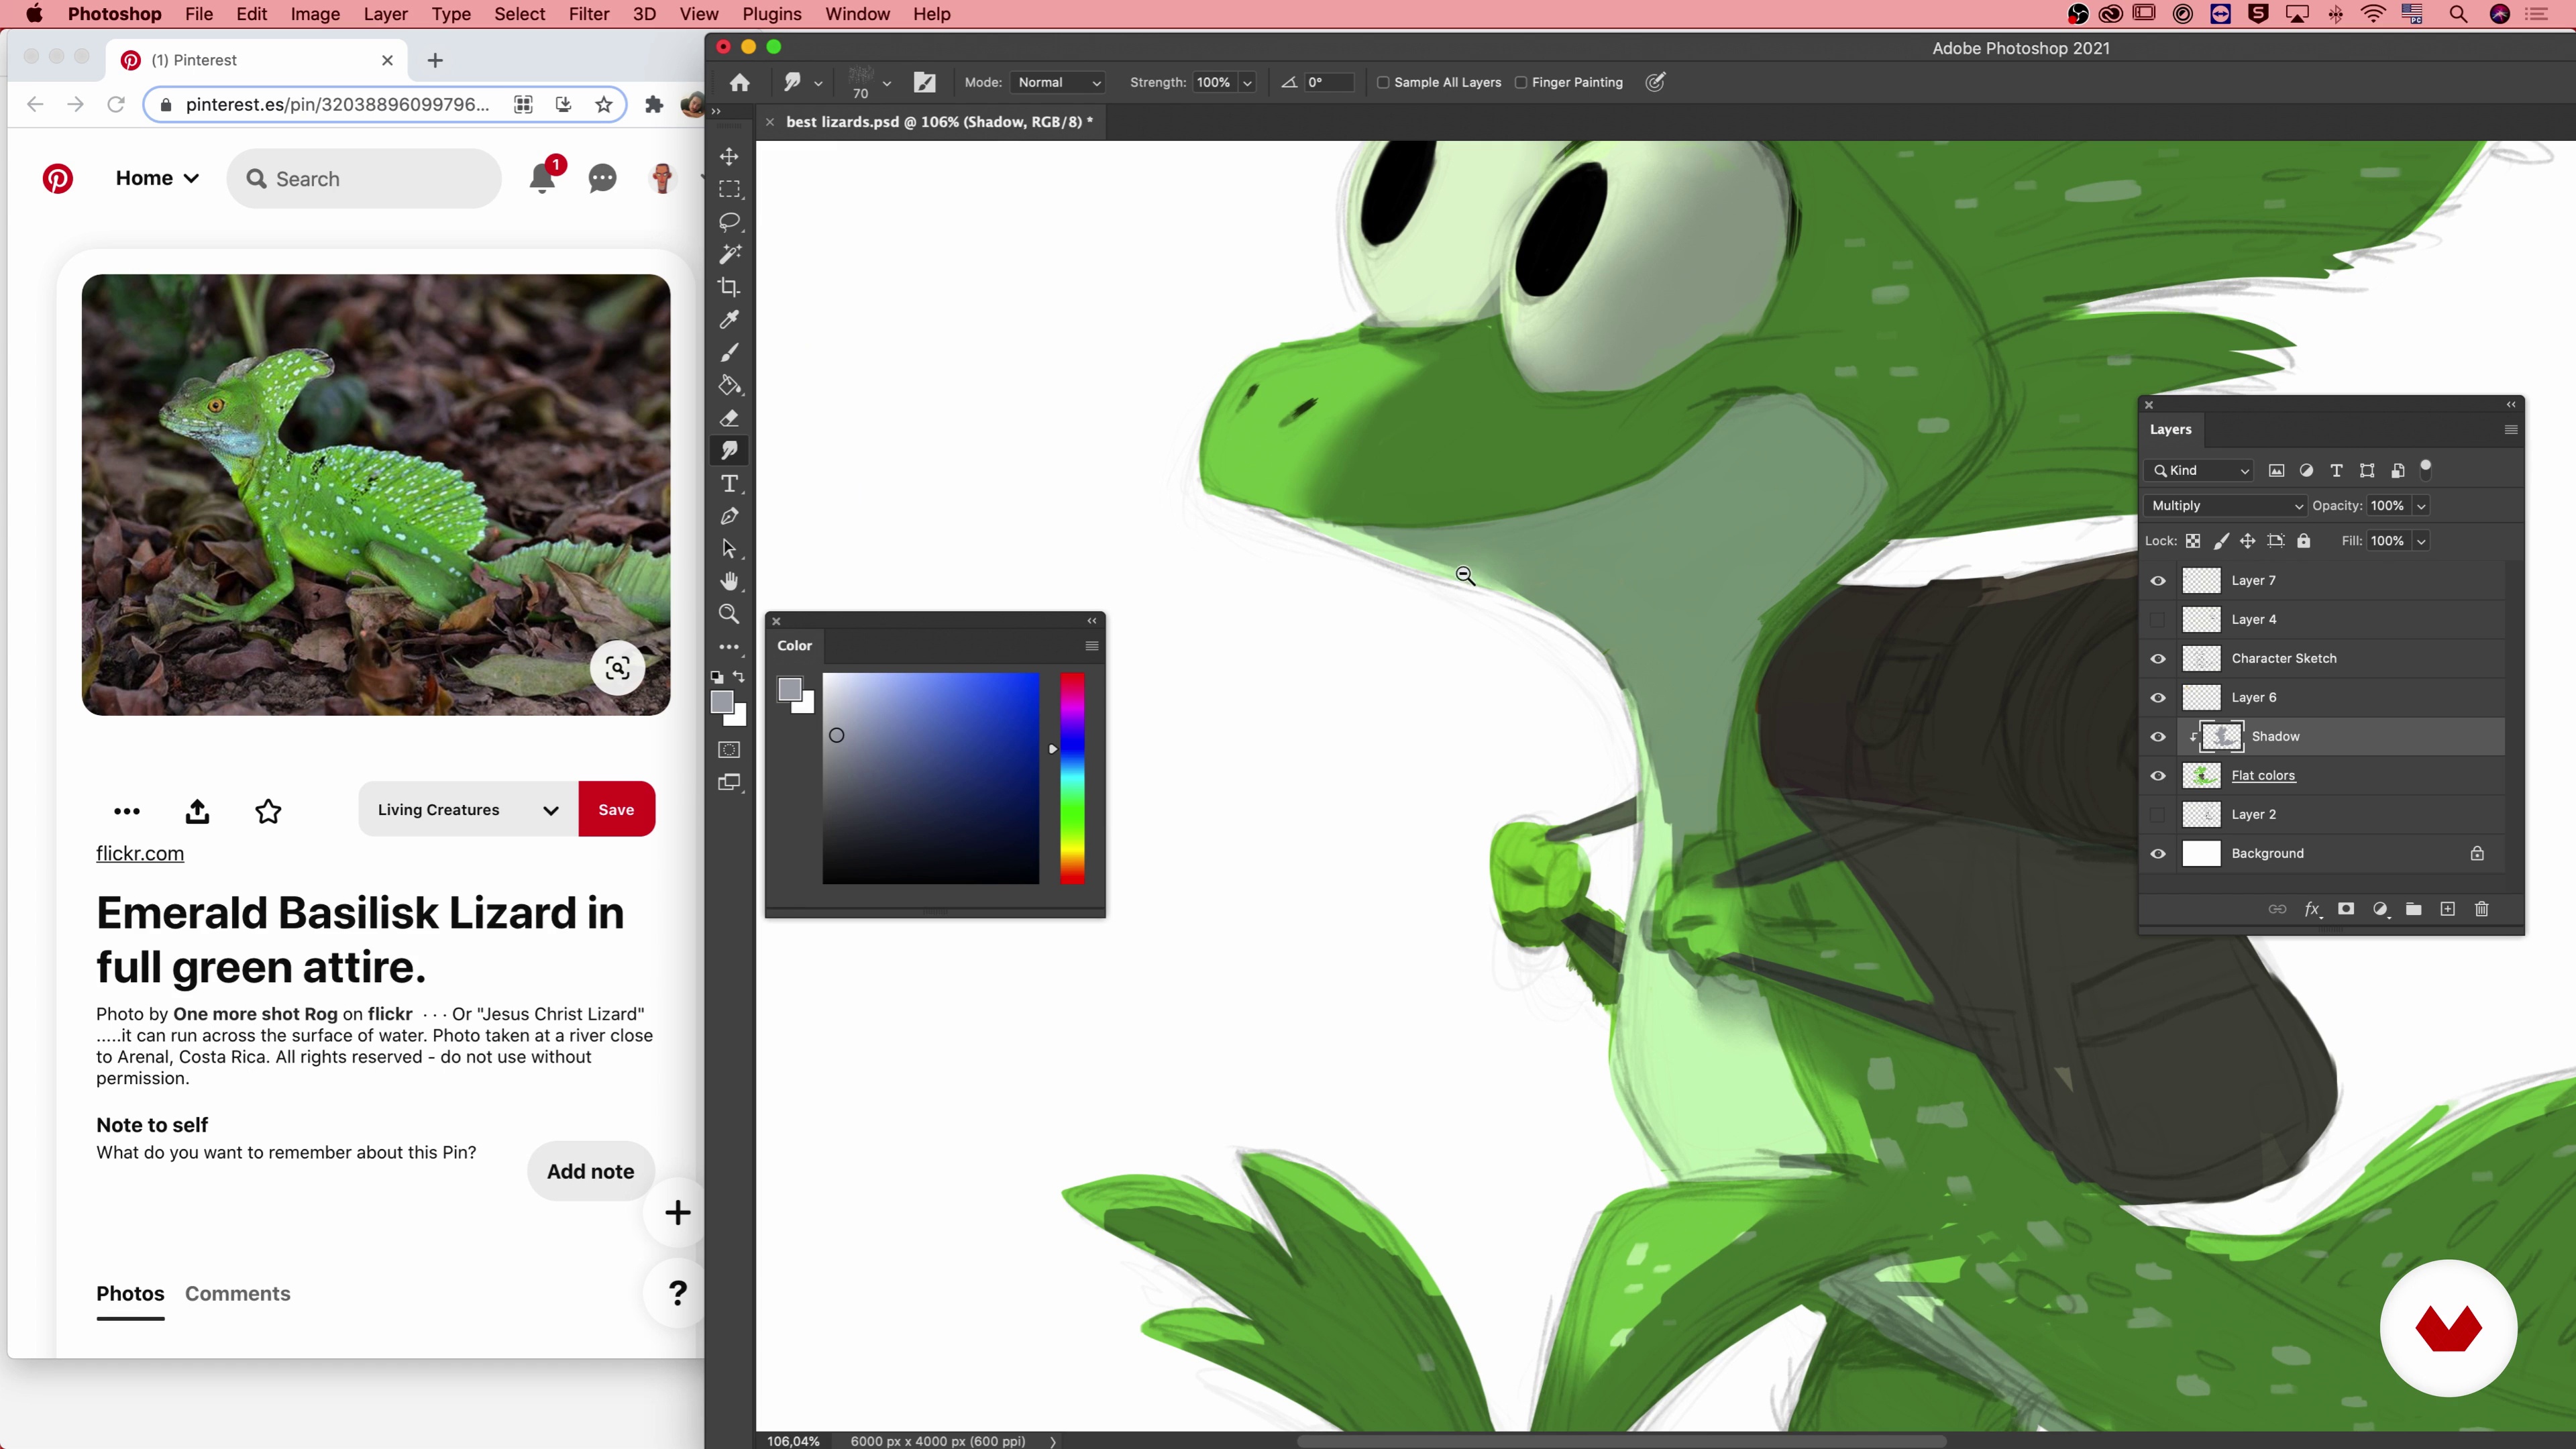Open the Filter menu
This screenshot has height=1449, width=2576.
588,14
